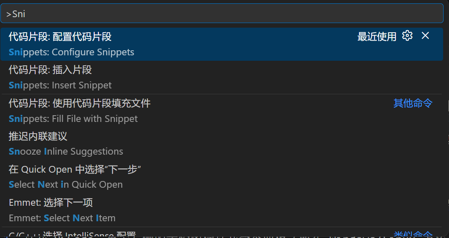The height and width of the screenshot is (238, 449).
Task: Choose the "Snippets: Insert Snippet" English label
Action: point(60,85)
